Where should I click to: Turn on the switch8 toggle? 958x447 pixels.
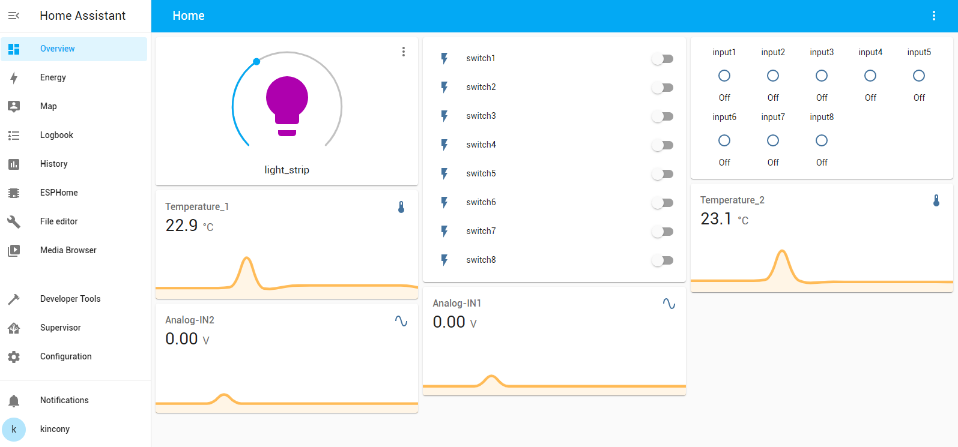pos(662,260)
